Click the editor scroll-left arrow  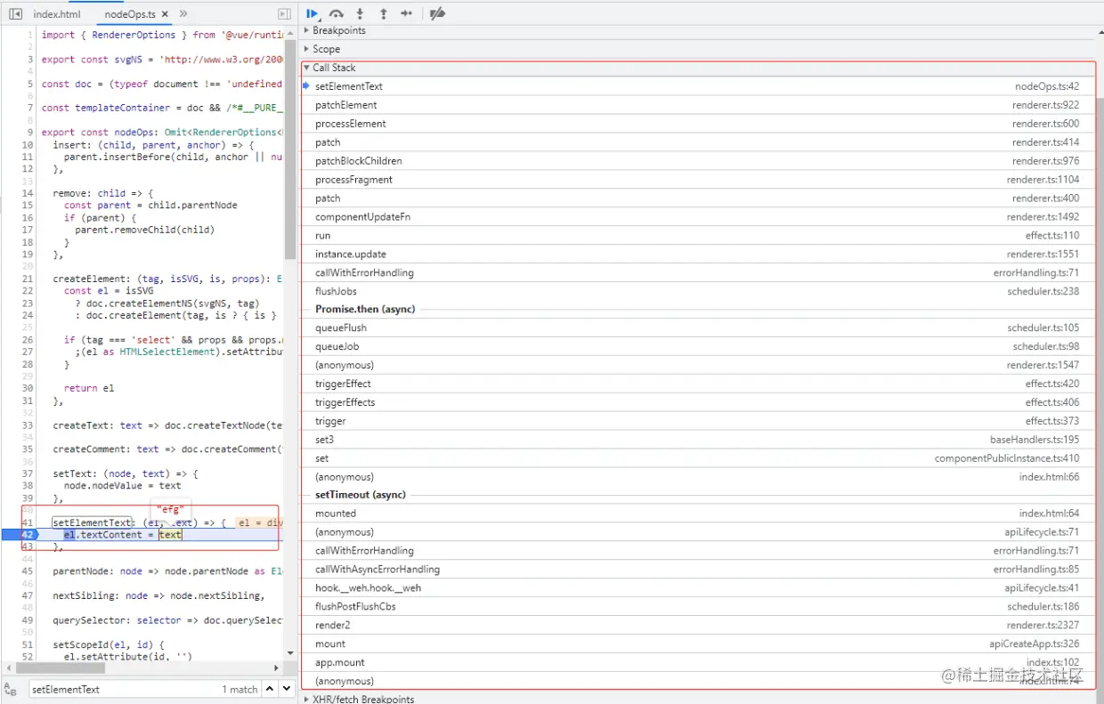click(8, 668)
